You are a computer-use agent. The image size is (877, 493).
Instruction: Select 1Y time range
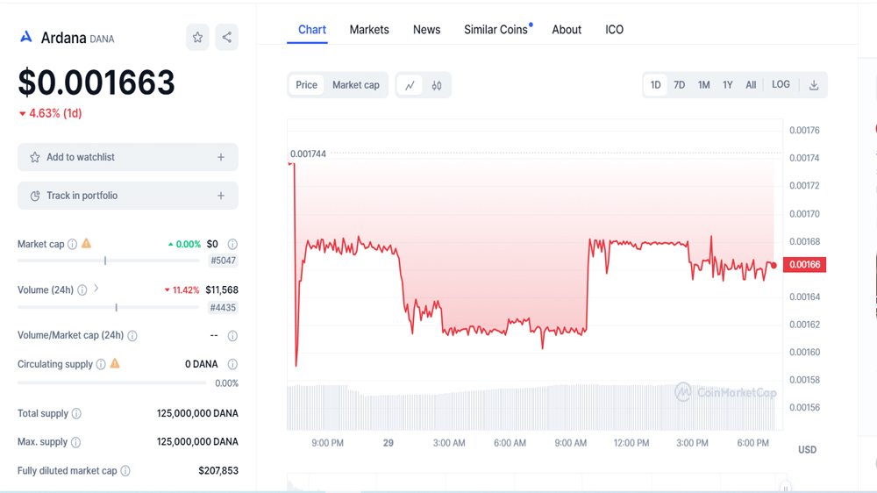(728, 85)
